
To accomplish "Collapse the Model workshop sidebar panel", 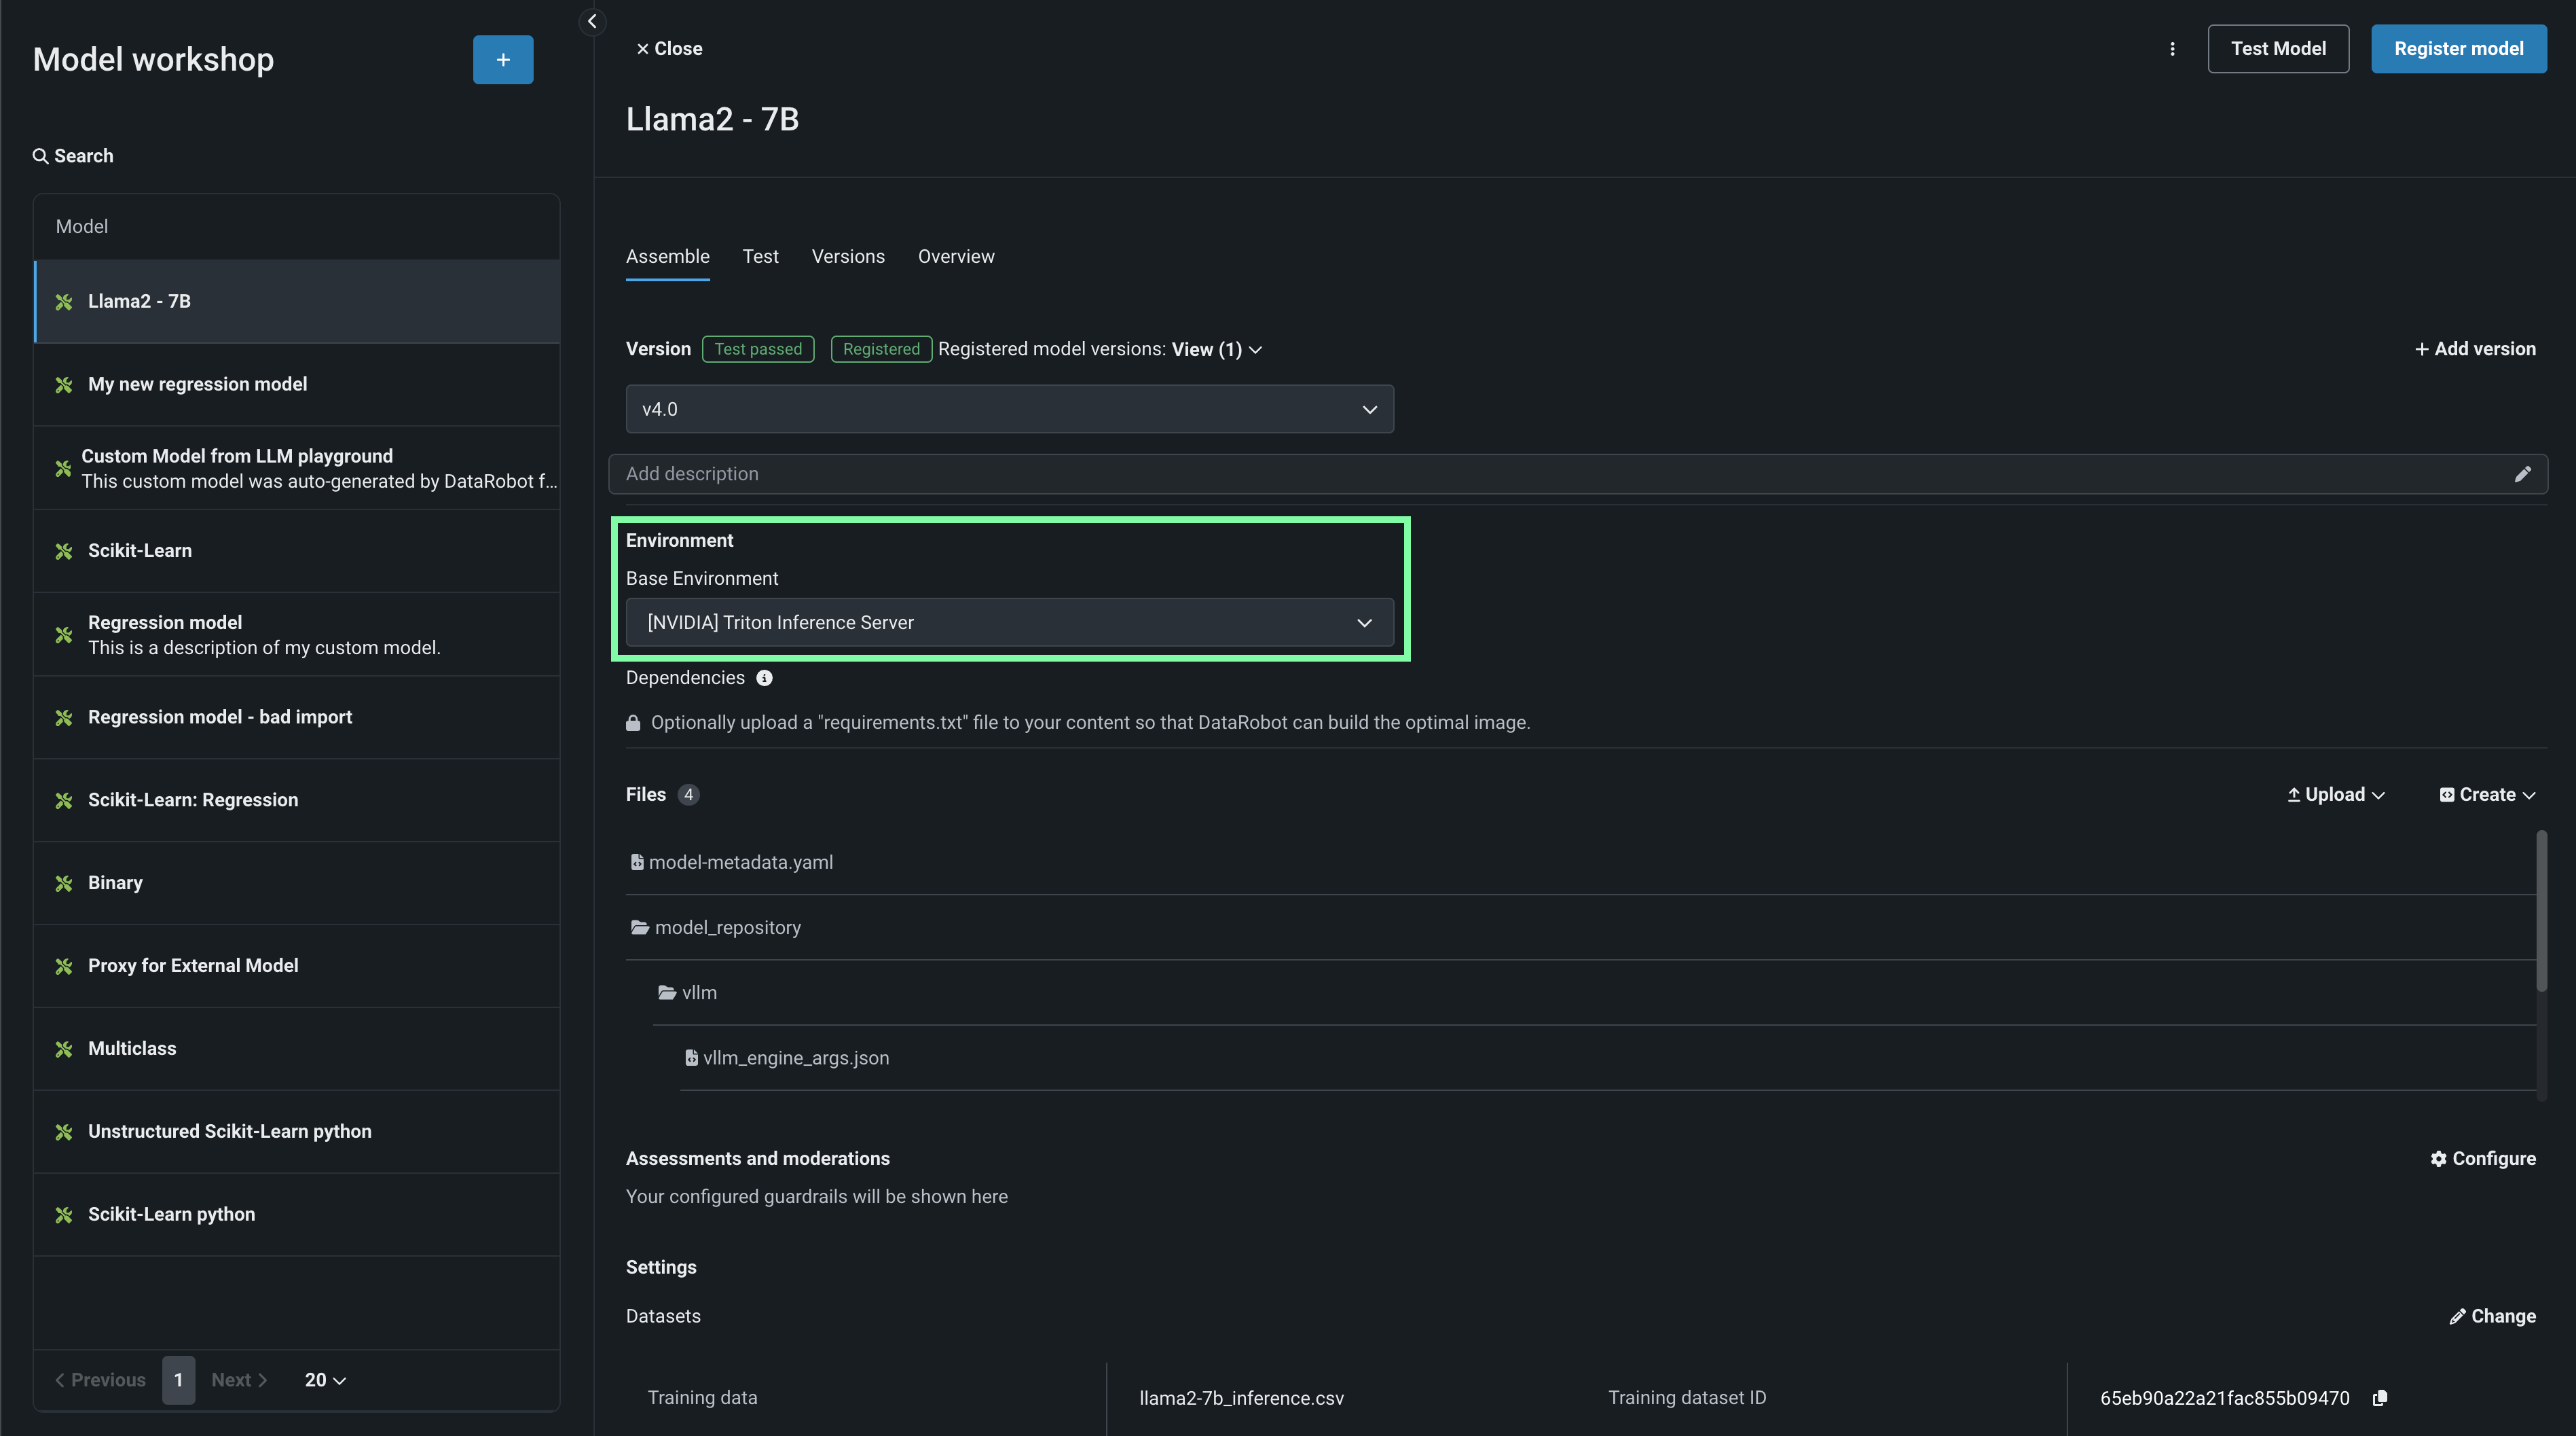I will tap(592, 21).
